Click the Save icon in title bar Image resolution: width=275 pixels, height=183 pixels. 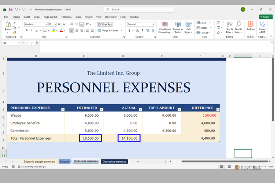pyautogui.click(x=11, y=10)
